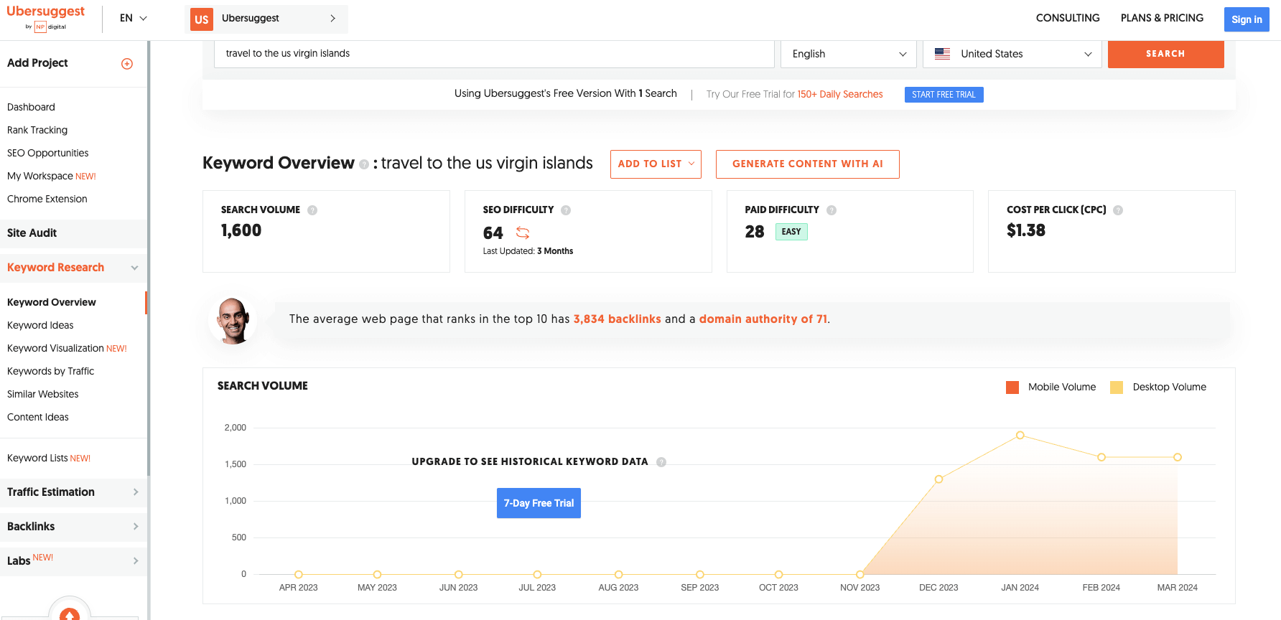Click Start Free Trial button

tap(944, 95)
